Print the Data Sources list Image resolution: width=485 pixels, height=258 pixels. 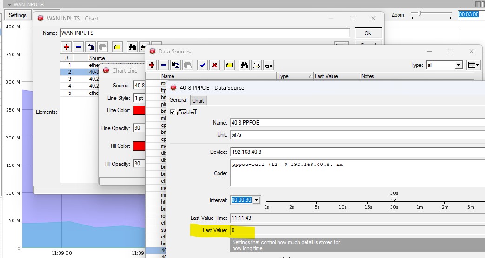(256, 65)
